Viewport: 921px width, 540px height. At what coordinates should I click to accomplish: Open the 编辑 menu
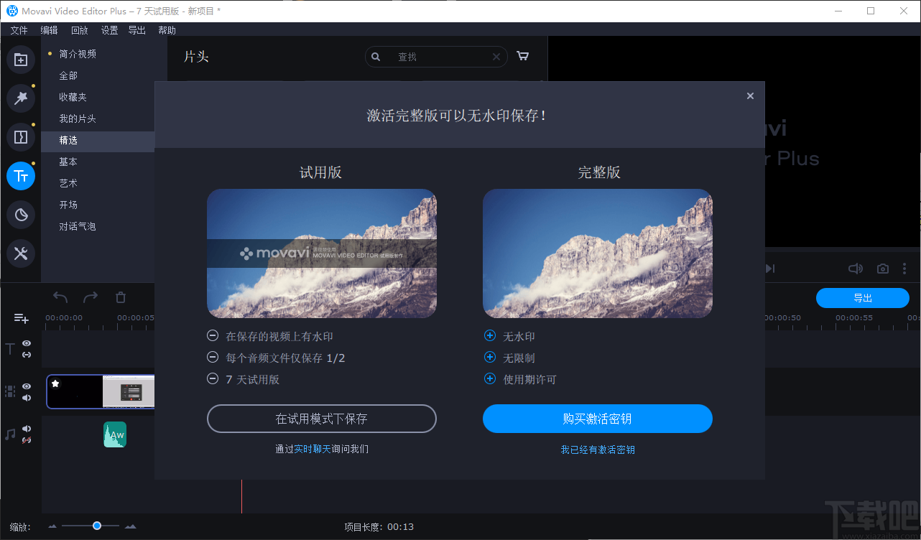pos(50,30)
